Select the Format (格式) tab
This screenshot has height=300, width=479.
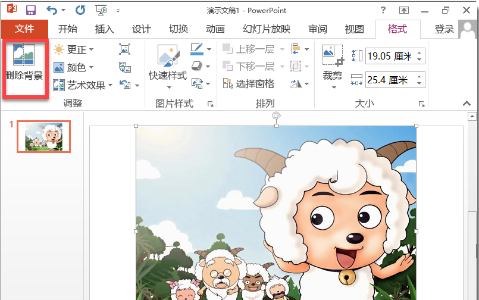click(397, 29)
